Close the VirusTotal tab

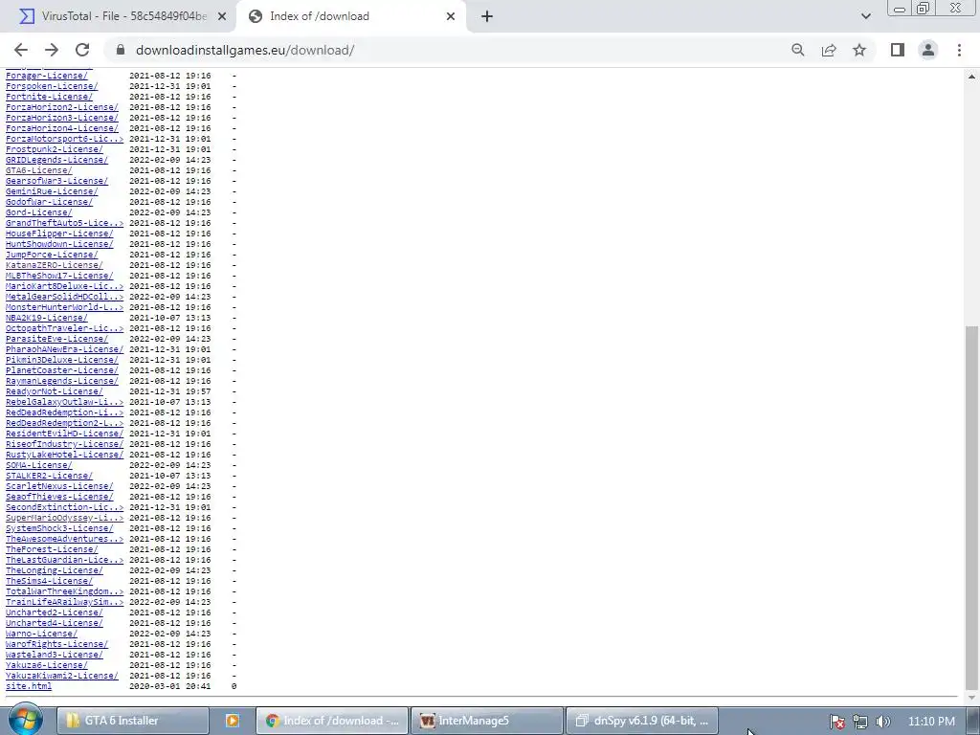pyautogui.click(x=221, y=17)
